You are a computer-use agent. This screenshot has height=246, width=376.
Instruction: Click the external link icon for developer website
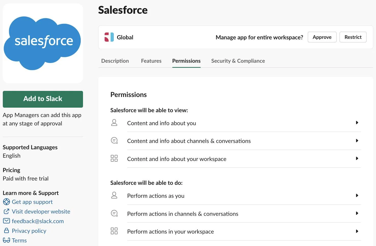(x=6, y=211)
